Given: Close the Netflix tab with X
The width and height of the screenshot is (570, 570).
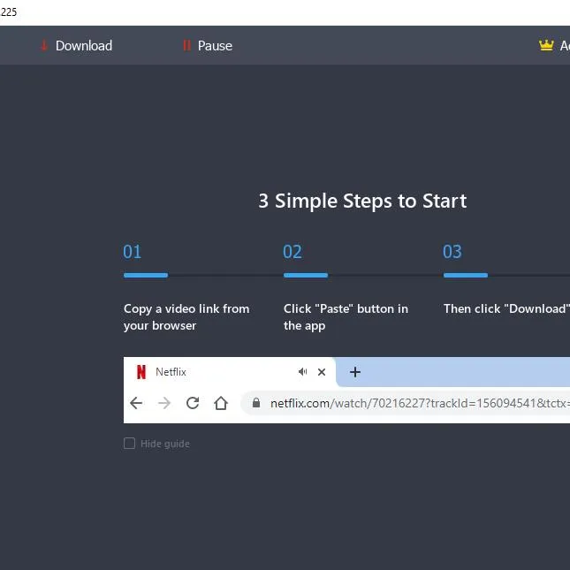Looking at the screenshot, I should pyautogui.click(x=322, y=372).
